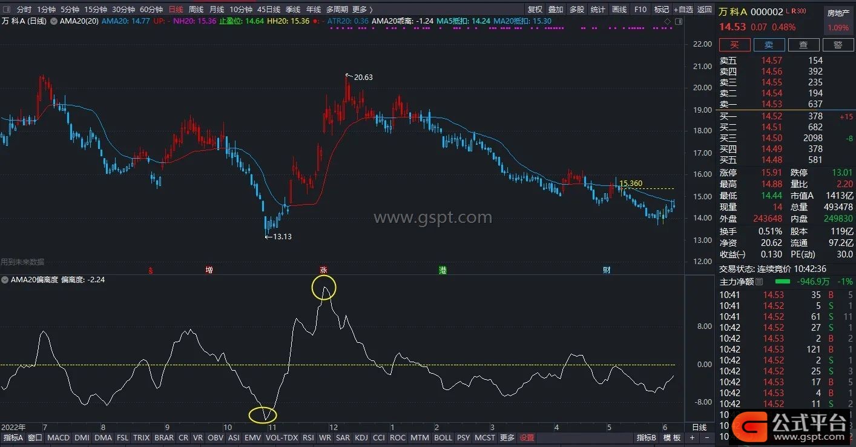Click the 警 alert button

(838, 45)
